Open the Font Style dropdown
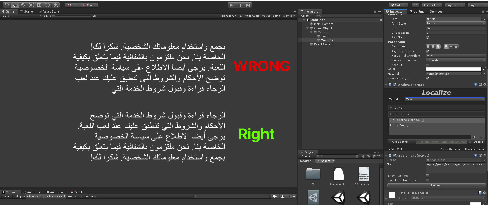The image size is (488, 205). click(x=456, y=23)
